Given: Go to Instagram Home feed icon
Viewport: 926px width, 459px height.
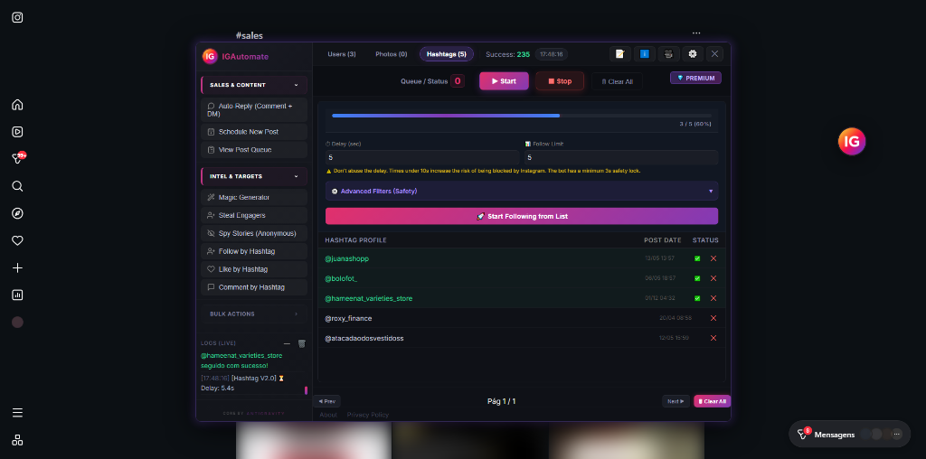Looking at the screenshot, I should (18, 105).
